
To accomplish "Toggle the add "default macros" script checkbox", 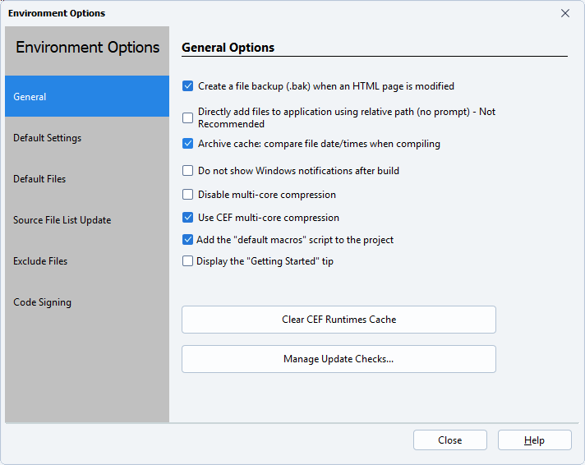I will 188,241.
